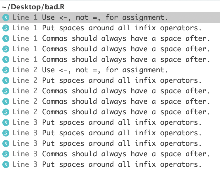Click style icon beside Line 1 assignment warning
This screenshot has width=220, height=175.
pos(6,17)
